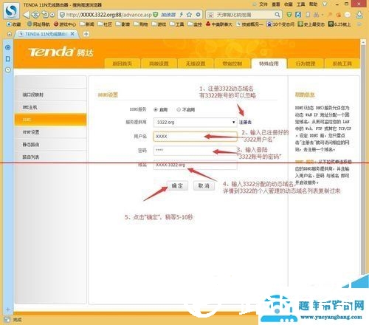Click the 确定 button
This screenshot has height=325, width=369.
click(x=177, y=185)
